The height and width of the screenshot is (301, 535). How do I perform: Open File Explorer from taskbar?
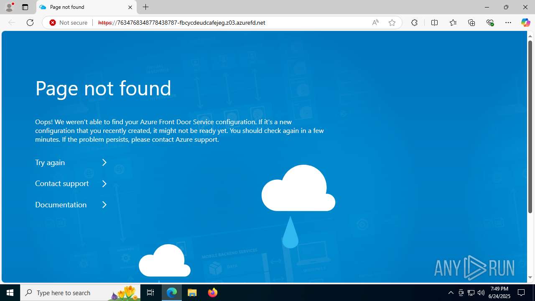(192, 293)
